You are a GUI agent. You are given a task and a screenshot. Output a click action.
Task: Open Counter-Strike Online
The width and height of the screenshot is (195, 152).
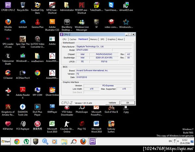tap(67, 127)
